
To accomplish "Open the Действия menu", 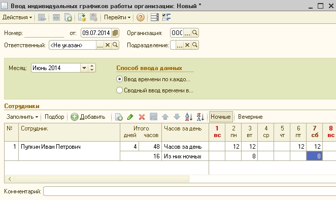I will click(x=17, y=17).
